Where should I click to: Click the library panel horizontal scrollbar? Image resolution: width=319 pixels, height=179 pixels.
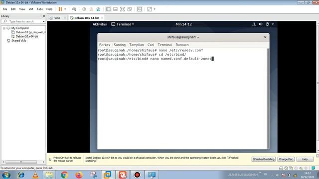pos(21,162)
